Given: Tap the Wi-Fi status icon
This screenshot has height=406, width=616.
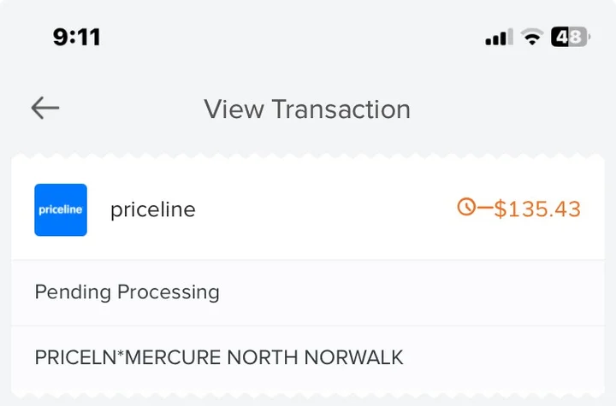Looking at the screenshot, I should click(532, 37).
